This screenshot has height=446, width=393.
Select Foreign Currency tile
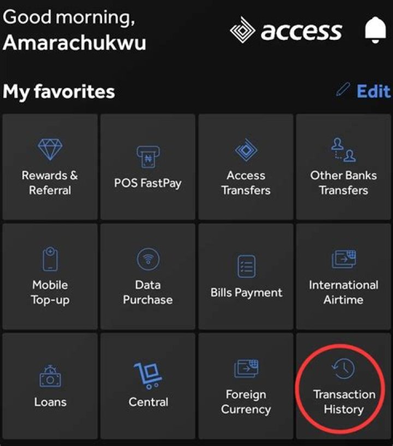point(246,386)
